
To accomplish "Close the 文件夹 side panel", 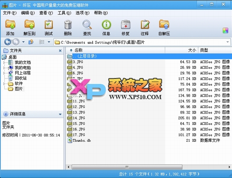I will click(60, 51).
